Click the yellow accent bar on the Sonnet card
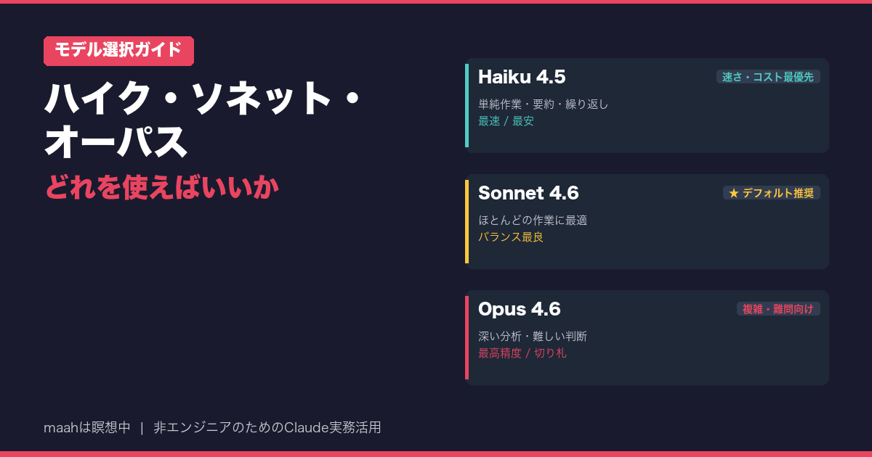This screenshot has height=457, width=872. click(x=467, y=221)
